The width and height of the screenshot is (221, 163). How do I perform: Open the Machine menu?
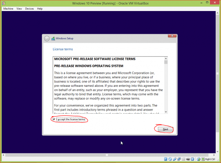coord(8,9)
